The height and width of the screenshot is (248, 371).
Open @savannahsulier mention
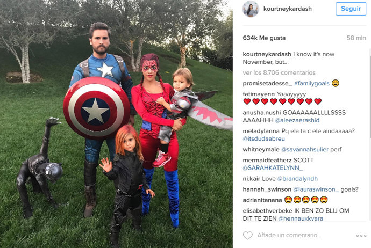click(305, 150)
